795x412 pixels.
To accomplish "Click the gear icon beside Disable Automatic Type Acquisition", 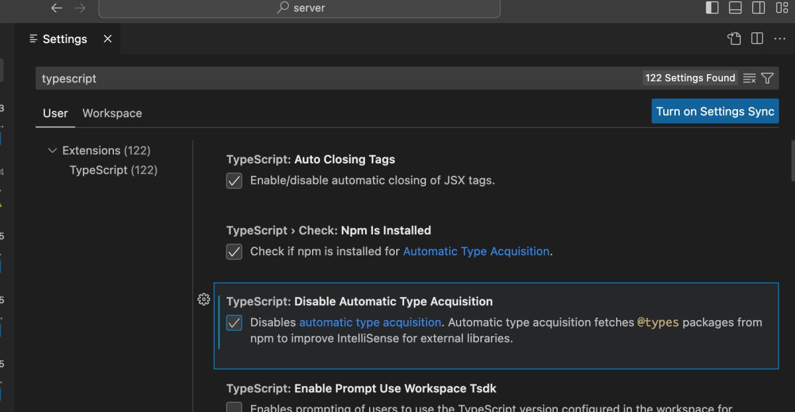I will [x=204, y=300].
